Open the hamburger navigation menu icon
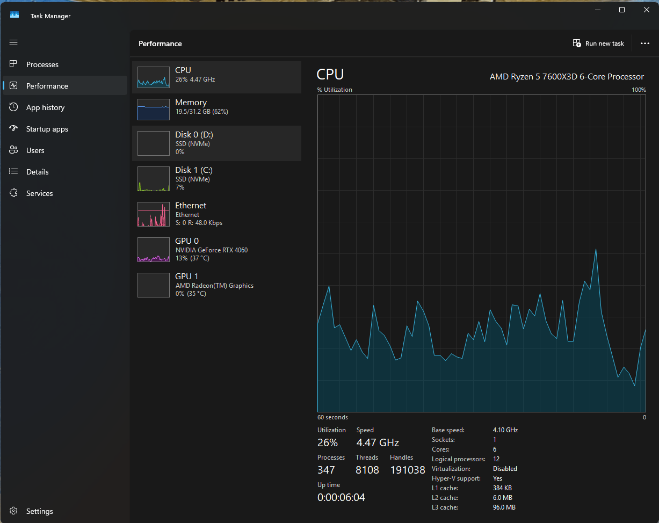The height and width of the screenshot is (523, 659). tap(13, 42)
